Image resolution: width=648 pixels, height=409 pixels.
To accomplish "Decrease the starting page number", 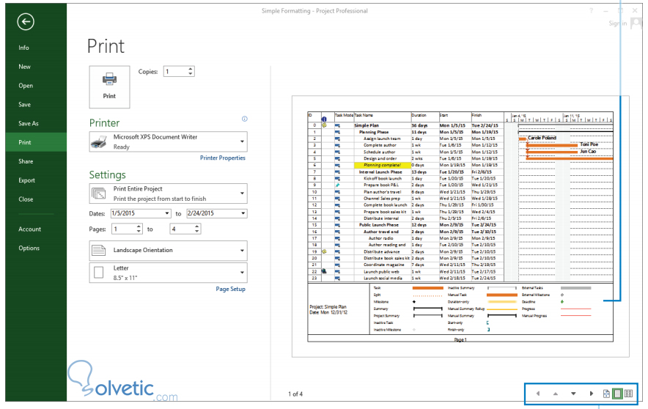I will click(139, 232).
